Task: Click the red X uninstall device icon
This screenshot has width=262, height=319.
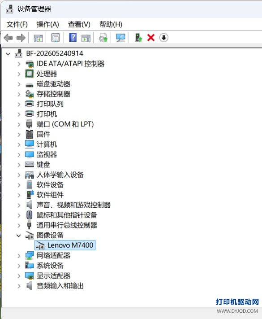Action: tap(151, 38)
